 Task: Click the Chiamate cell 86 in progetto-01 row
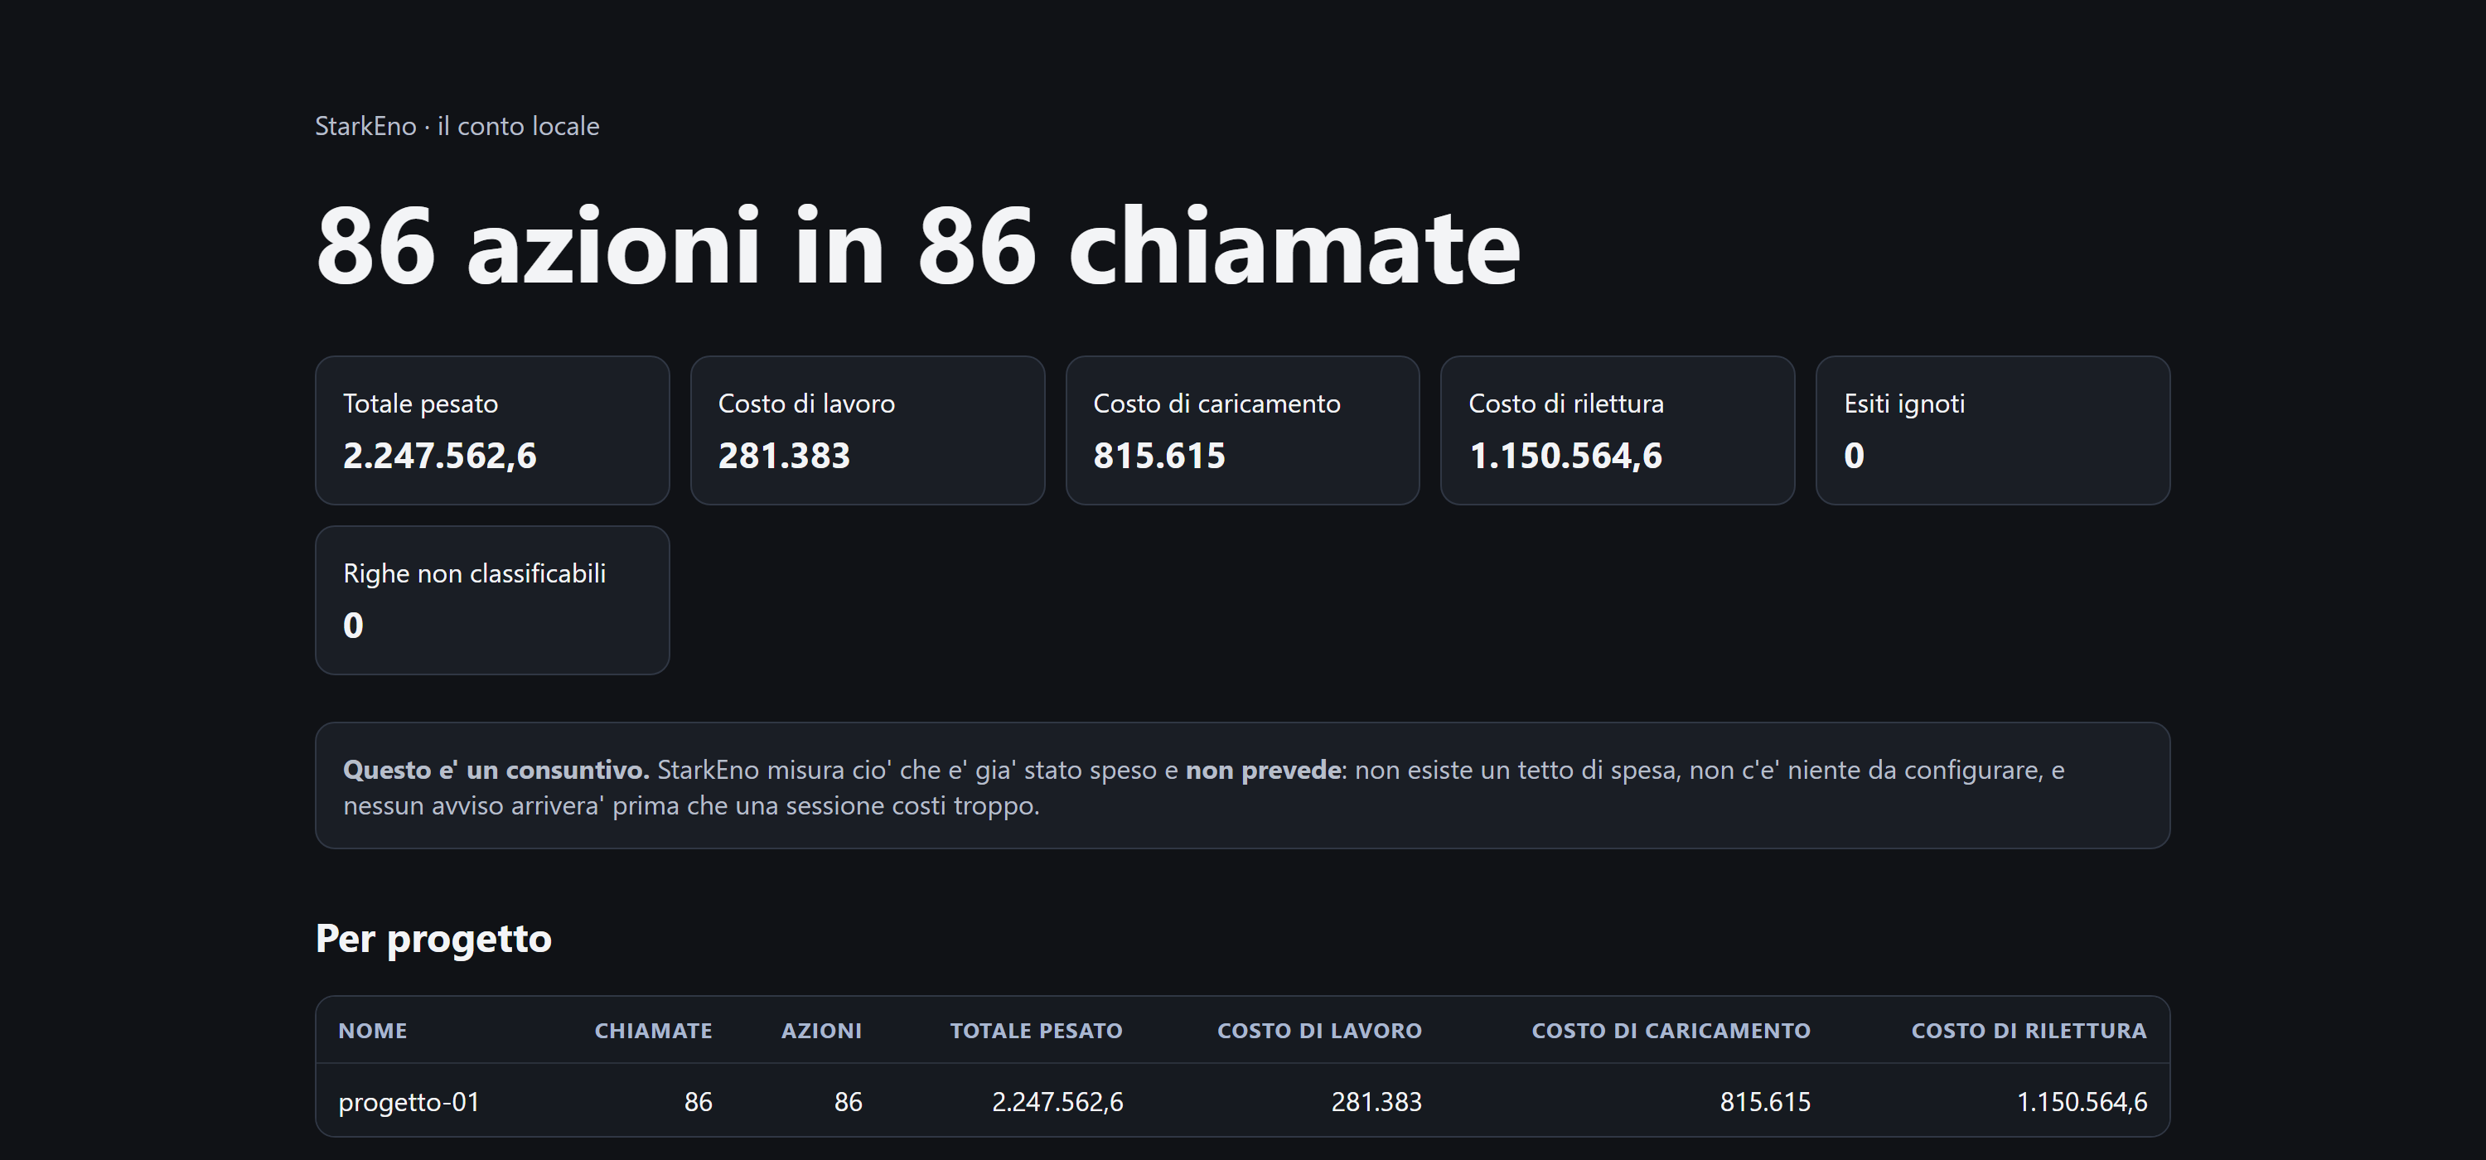tap(699, 1102)
